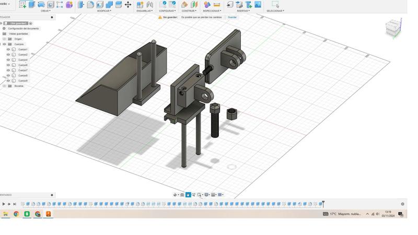Viewport: 418px width, 235px height.
Task: Hide Cuerpo1 using its eye icon
Action: pos(8,50)
